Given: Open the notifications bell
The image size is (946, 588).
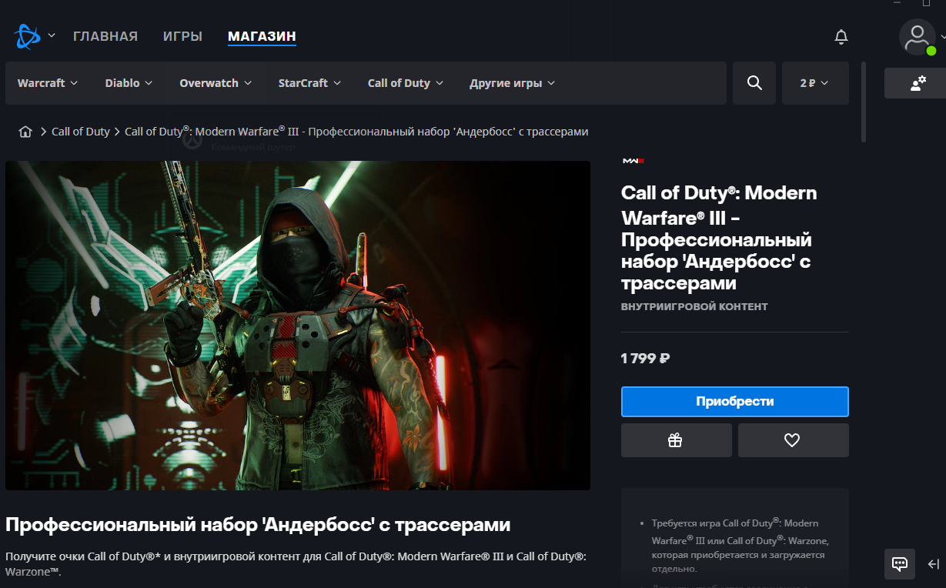Looking at the screenshot, I should point(841,36).
